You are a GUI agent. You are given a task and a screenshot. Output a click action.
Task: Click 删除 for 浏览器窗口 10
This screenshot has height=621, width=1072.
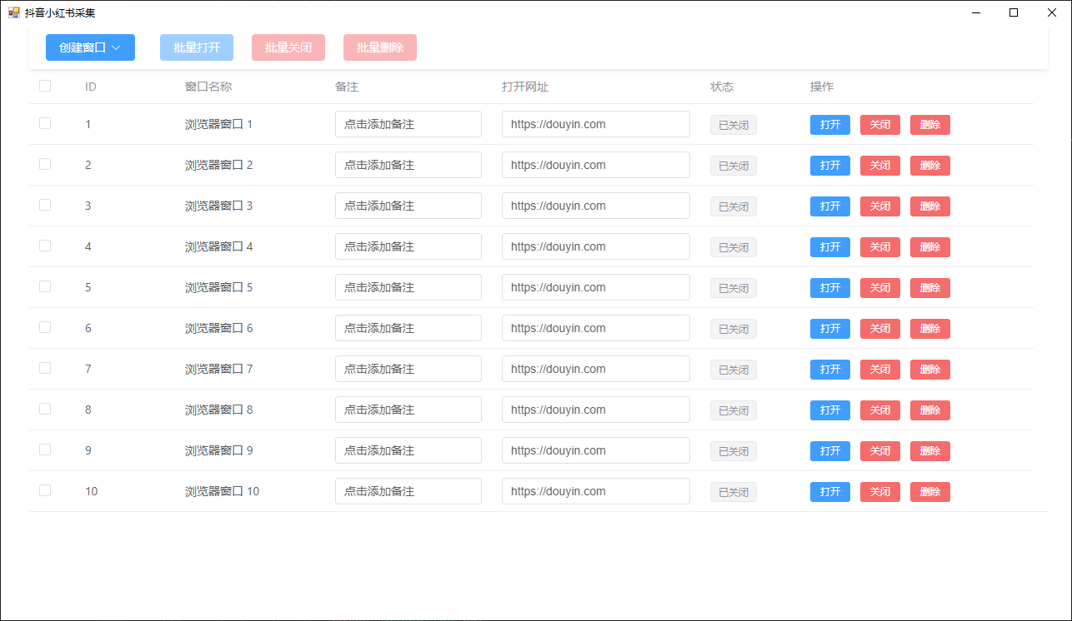pyautogui.click(x=930, y=492)
